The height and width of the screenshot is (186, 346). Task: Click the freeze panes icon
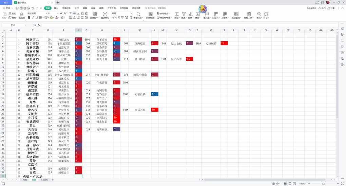[236, 14]
